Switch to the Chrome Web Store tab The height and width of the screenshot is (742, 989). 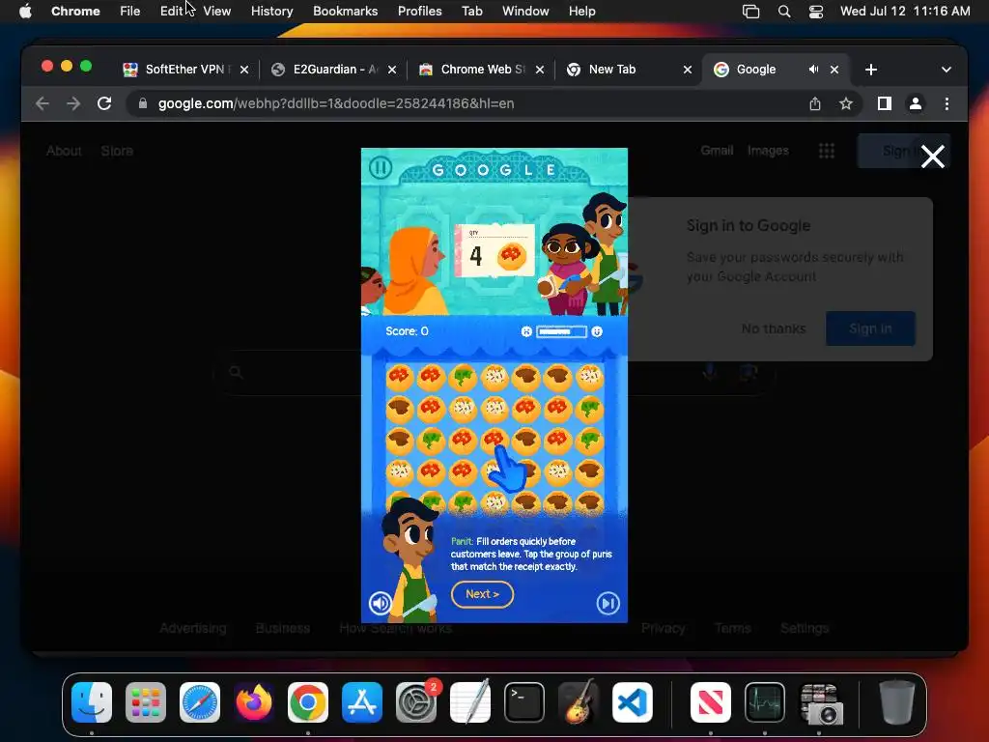pos(482,70)
